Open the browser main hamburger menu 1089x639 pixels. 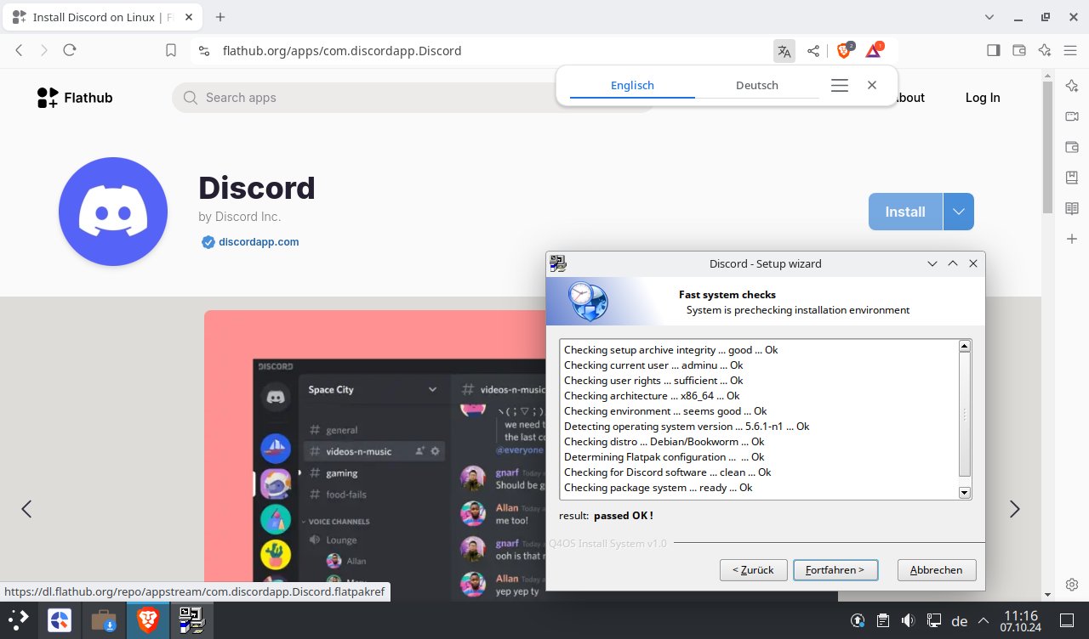1070,50
